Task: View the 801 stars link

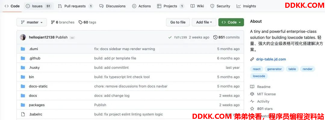Action: (x=265, y=109)
